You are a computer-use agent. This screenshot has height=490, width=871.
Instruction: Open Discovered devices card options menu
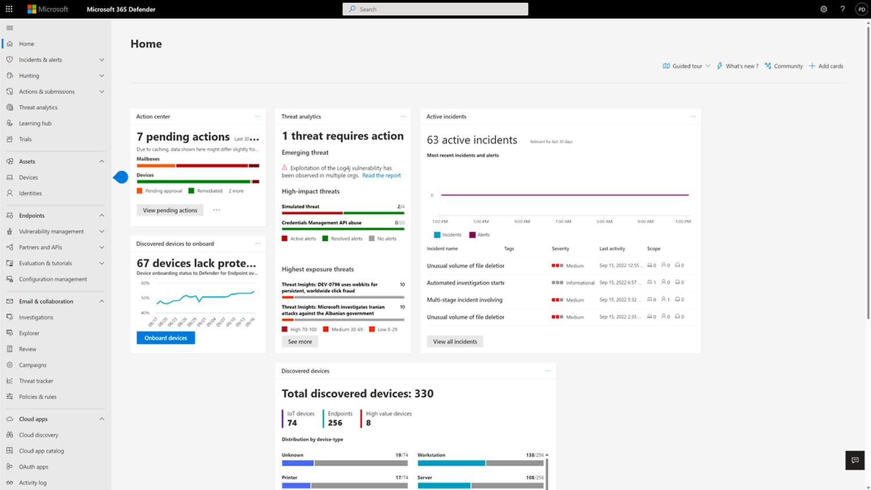pyautogui.click(x=548, y=371)
